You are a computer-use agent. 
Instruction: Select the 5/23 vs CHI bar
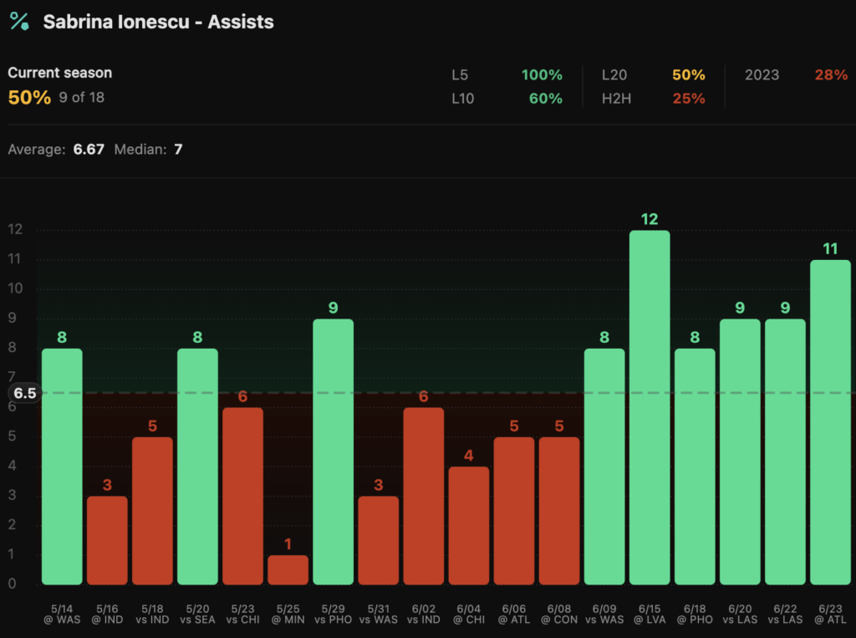coord(243,496)
